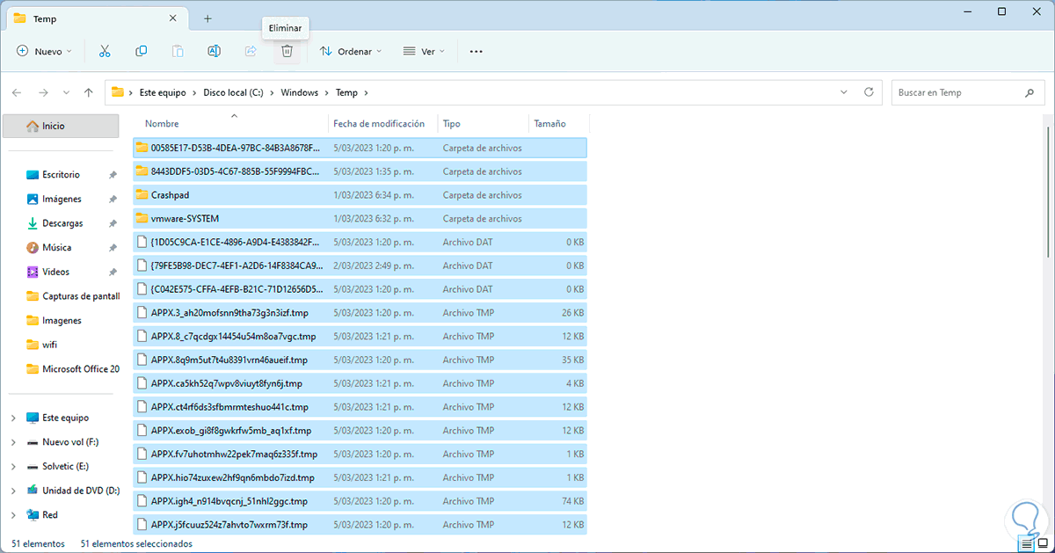The height and width of the screenshot is (553, 1055).
Task: Click the Cut scissors icon
Action: tap(105, 52)
